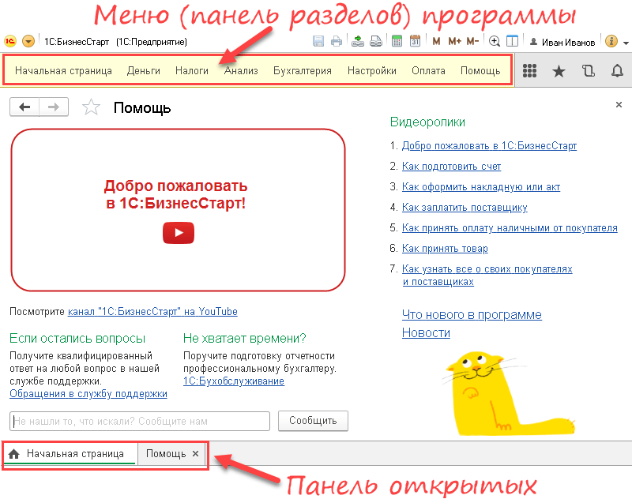Click the go-to-link document icon

tap(376, 41)
